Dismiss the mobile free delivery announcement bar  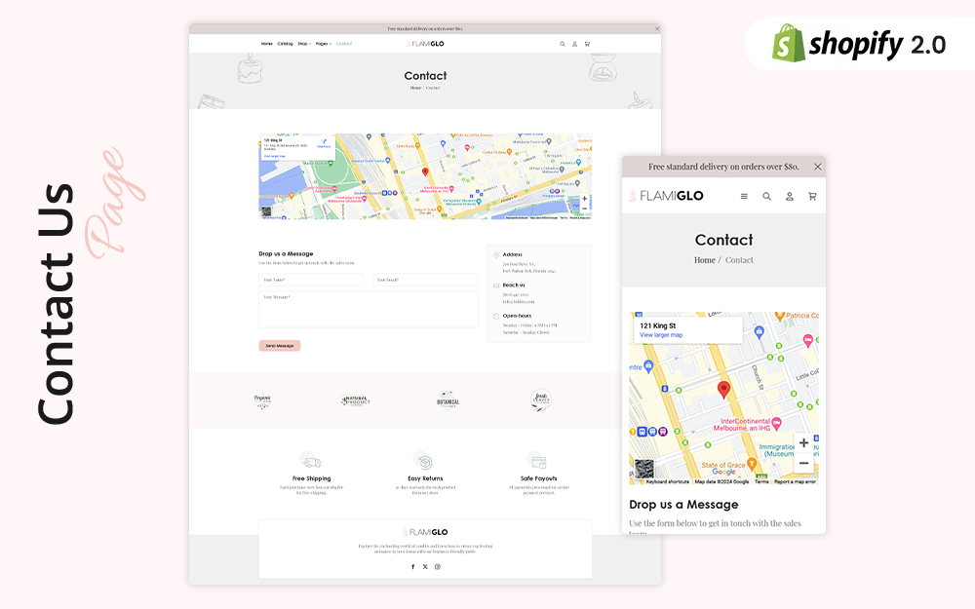tap(817, 167)
